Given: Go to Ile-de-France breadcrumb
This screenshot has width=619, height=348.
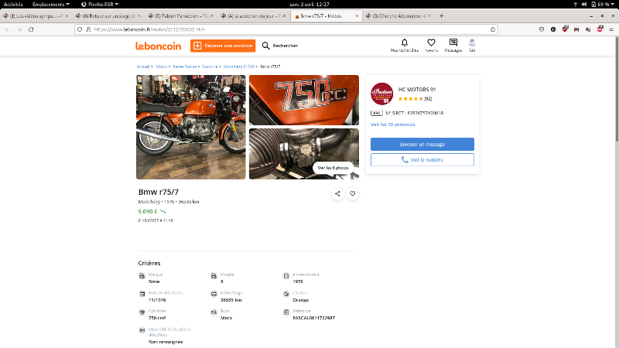Looking at the screenshot, I should (x=184, y=67).
